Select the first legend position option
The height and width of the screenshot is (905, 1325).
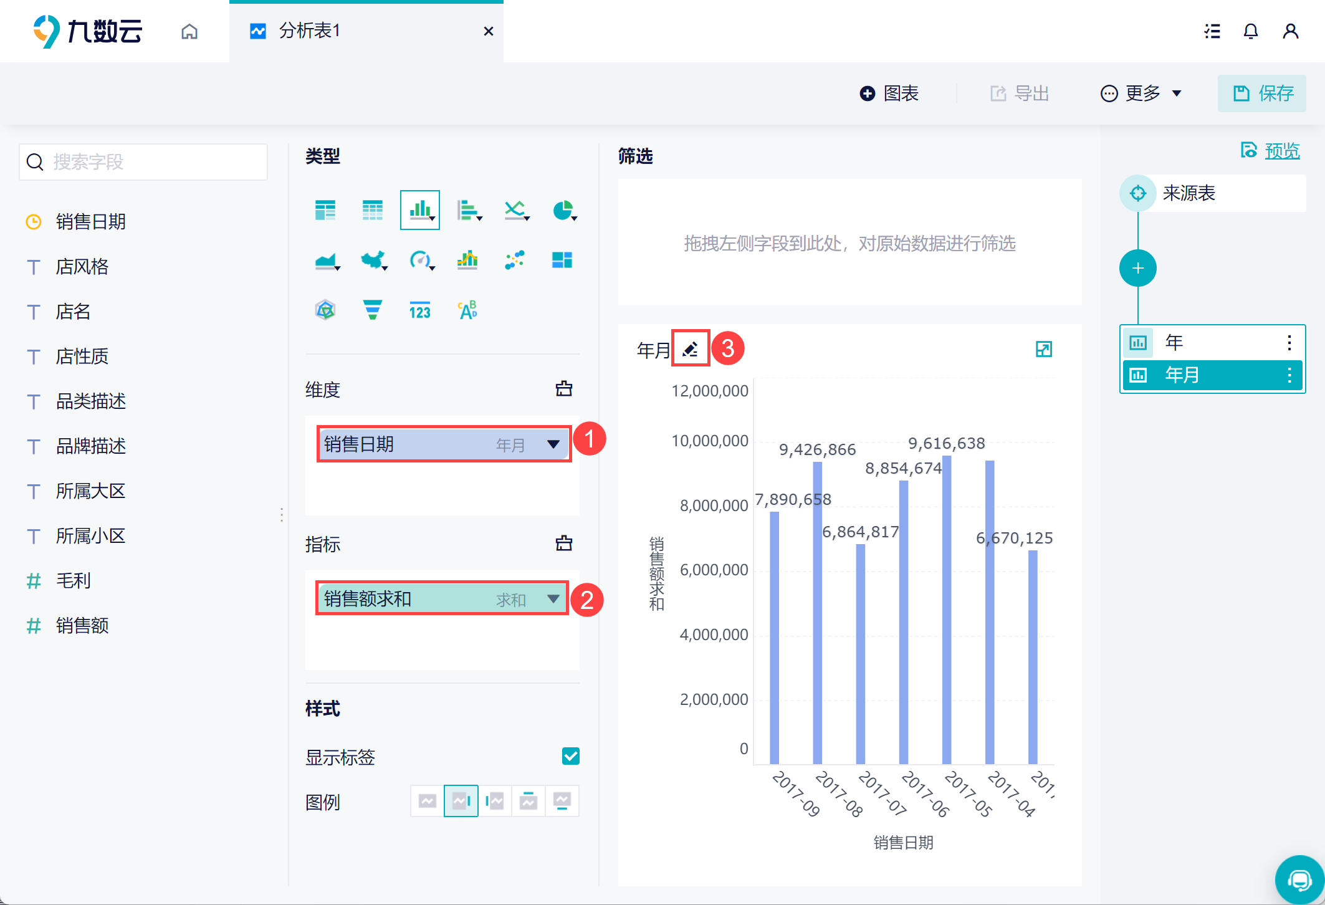428,801
